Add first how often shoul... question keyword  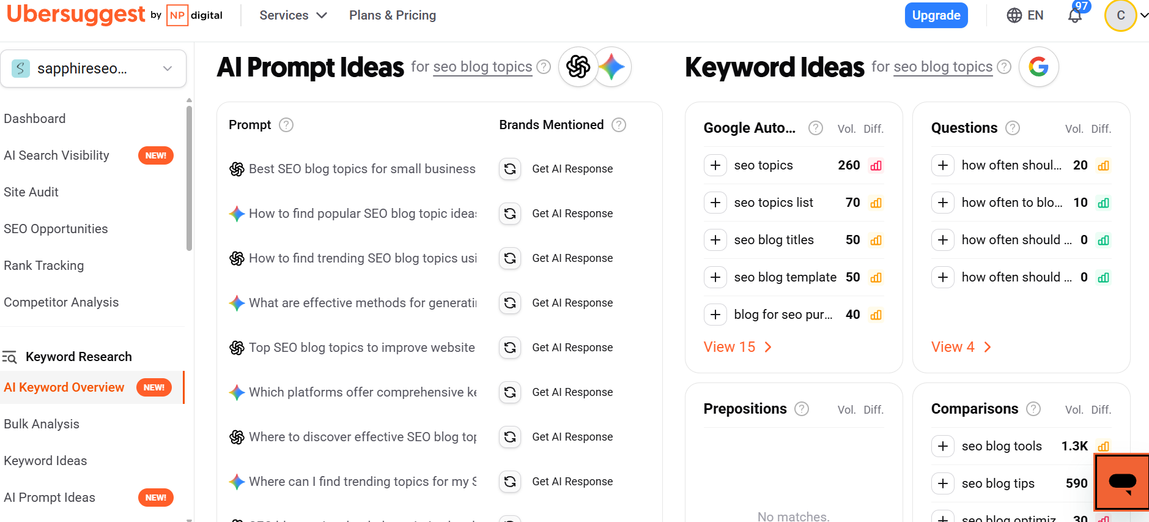(x=943, y=165)
